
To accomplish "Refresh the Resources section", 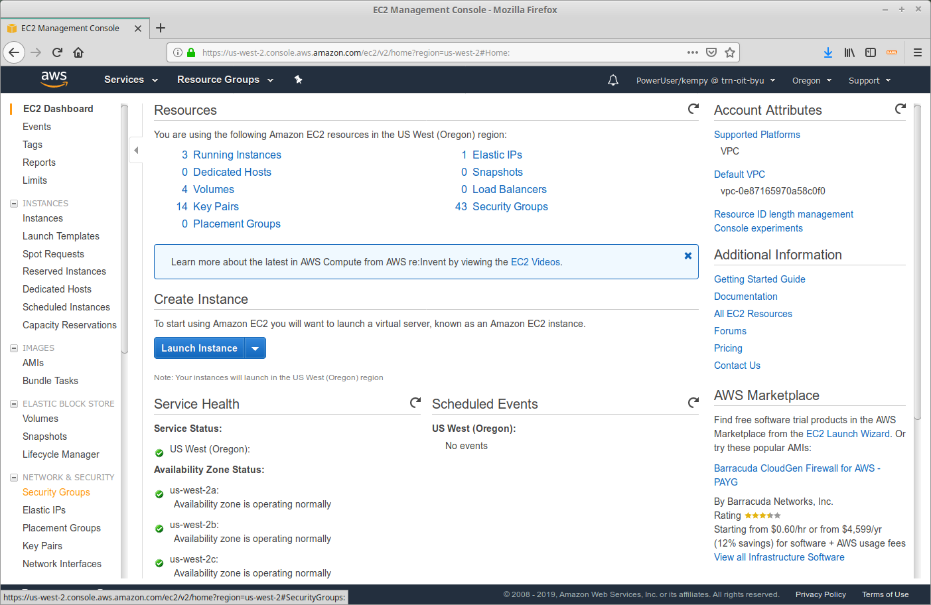I will (x=693, y=109).
